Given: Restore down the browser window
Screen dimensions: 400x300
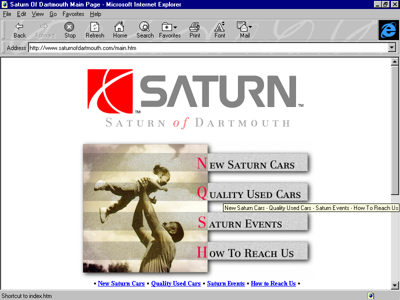Looking at the screenshot, I should pos(385,4).
